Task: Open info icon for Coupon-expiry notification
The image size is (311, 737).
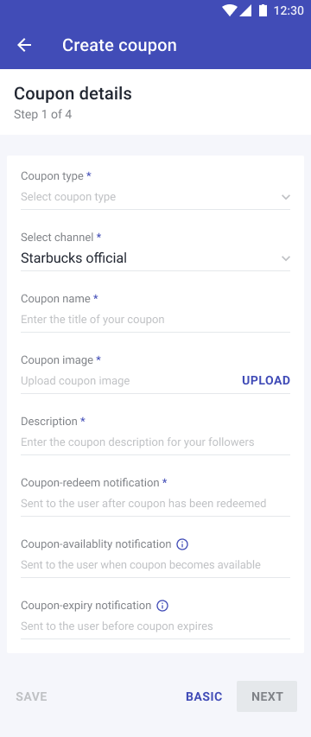Action: (162, 606)
